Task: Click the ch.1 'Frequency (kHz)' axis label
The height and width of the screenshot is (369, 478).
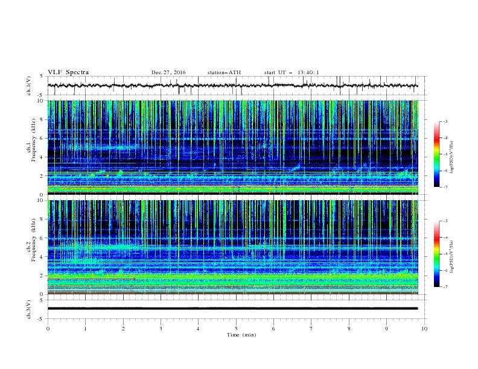Action: coord(33,140)
